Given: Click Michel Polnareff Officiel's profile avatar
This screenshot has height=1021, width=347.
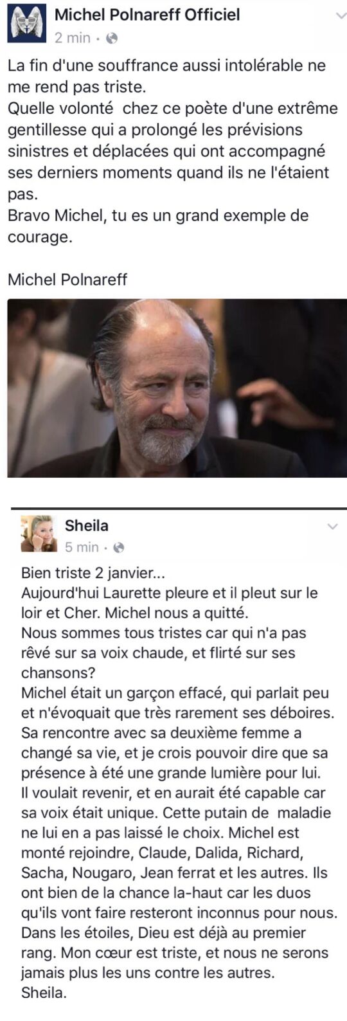Looking at the screenshot, I should pos(27,24).
